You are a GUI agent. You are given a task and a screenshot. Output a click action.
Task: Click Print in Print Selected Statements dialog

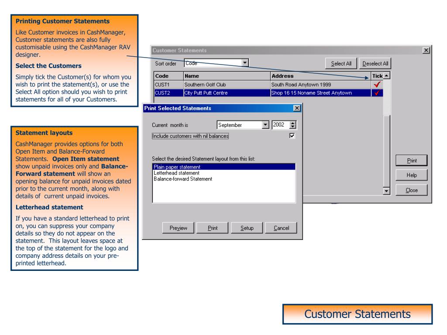213,228
